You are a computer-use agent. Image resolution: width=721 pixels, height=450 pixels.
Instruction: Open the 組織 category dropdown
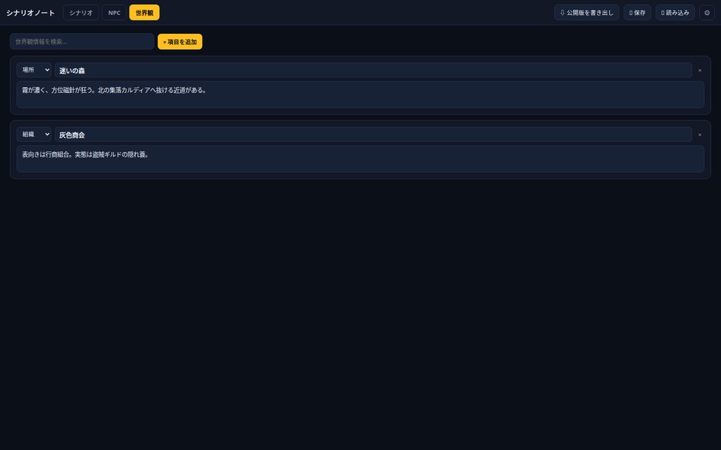coord(34,134)
